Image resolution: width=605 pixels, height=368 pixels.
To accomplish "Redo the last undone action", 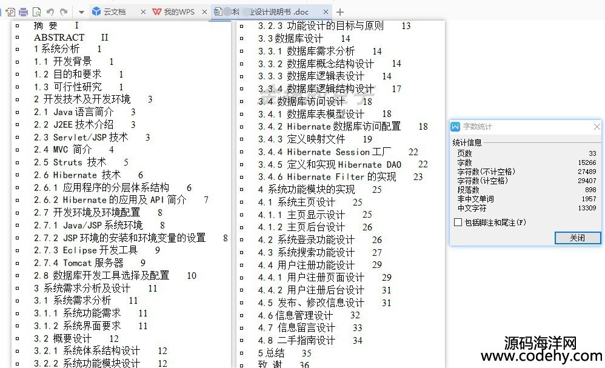I will click(64, 12).
